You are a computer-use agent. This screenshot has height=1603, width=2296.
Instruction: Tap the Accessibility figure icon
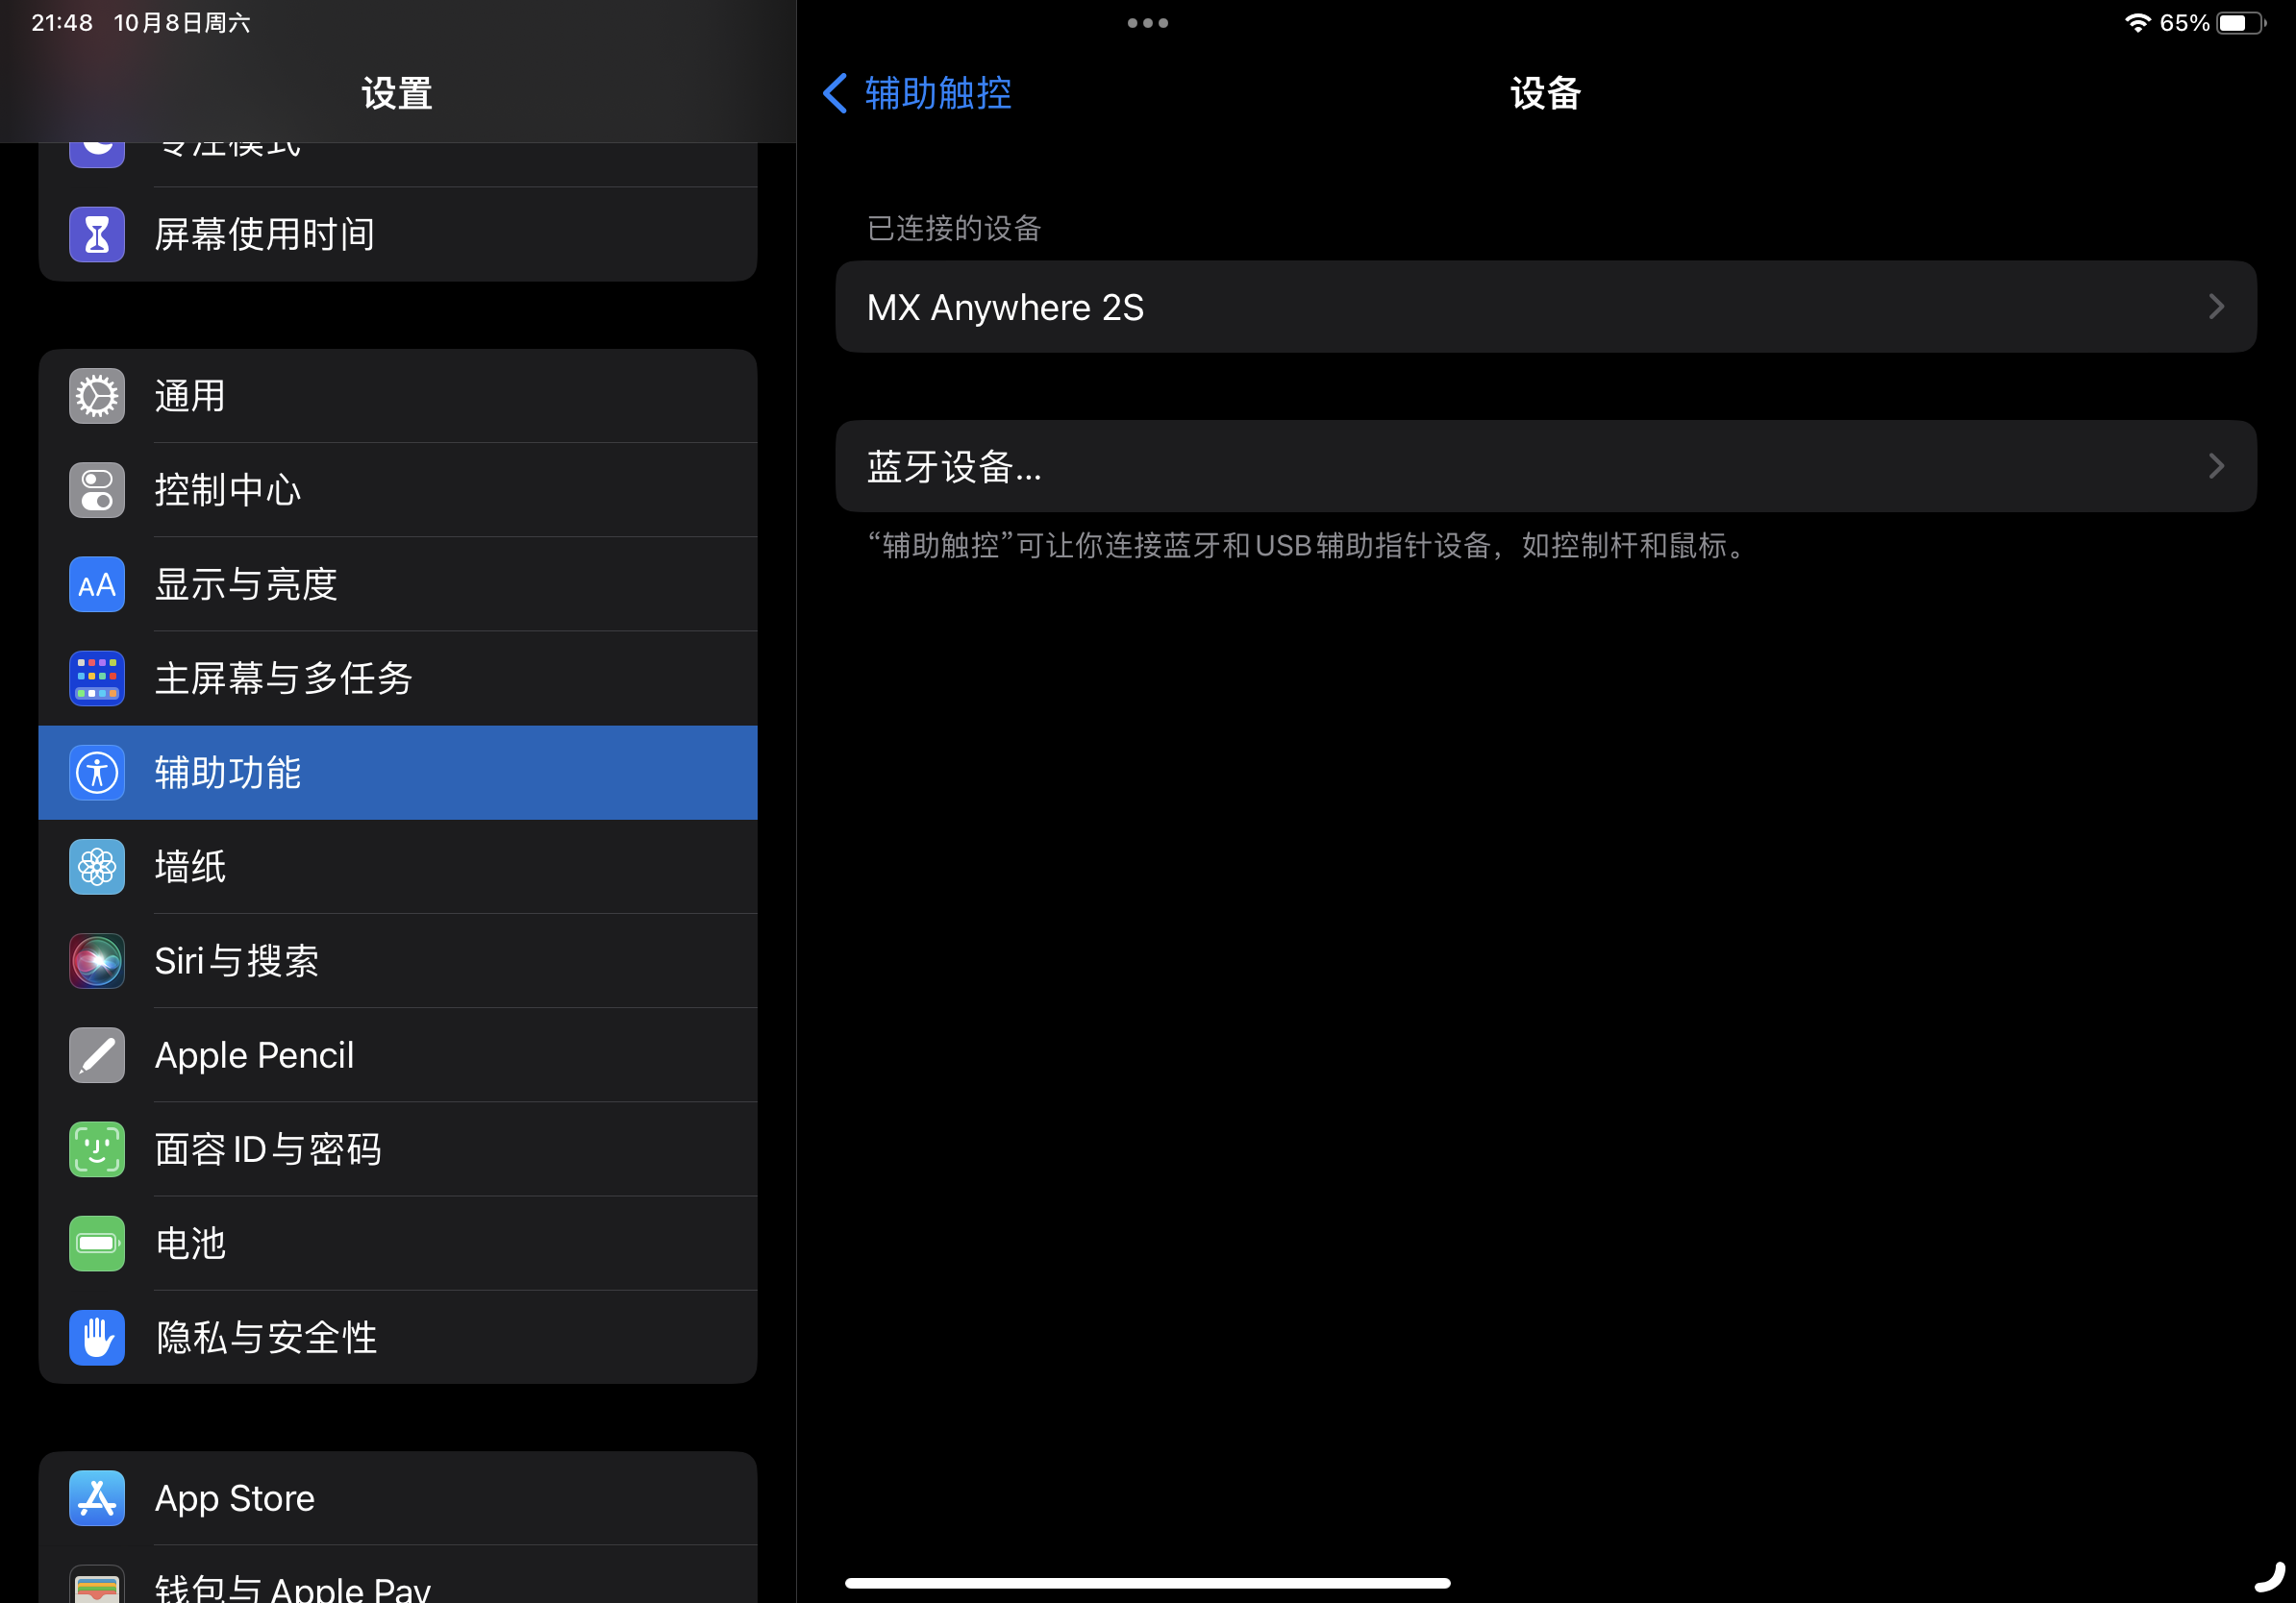(x=97, y=773)
